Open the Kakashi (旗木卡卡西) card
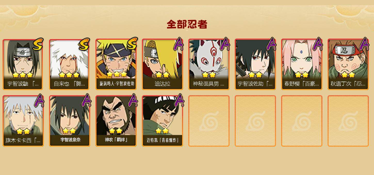Screen dimensions: 374x175 click(23, 121)
